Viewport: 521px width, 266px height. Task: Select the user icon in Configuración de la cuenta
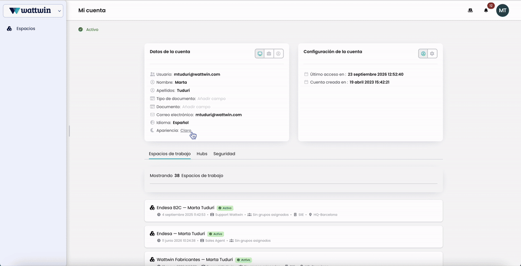point(423,54)
